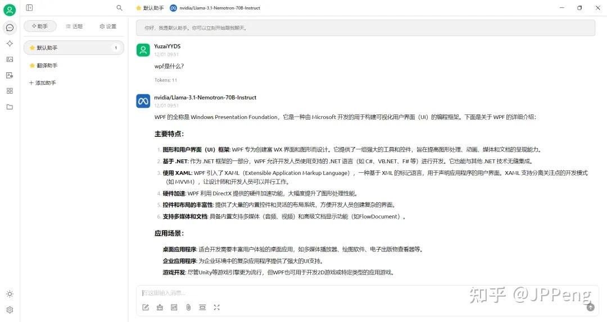
Task: Click the 主要特点 heading
Action: point(169,134)
